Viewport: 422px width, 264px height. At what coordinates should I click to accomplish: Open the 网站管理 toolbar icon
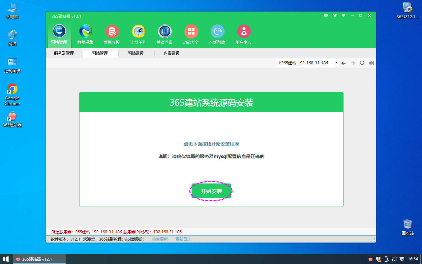[59, 34]
